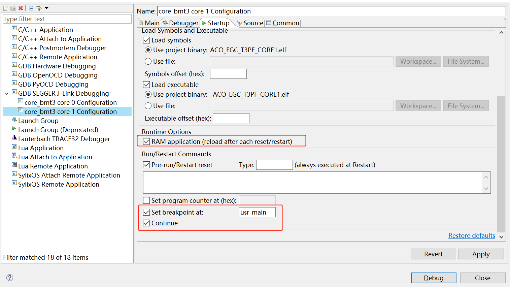Click the type filter text field
This screenshot has height=287, width=510.
pyautogui.click(x=67, y=19)
